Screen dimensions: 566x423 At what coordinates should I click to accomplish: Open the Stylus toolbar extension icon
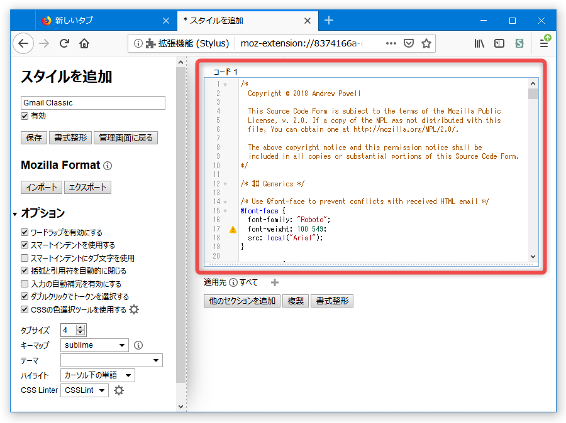click(519, 43)
